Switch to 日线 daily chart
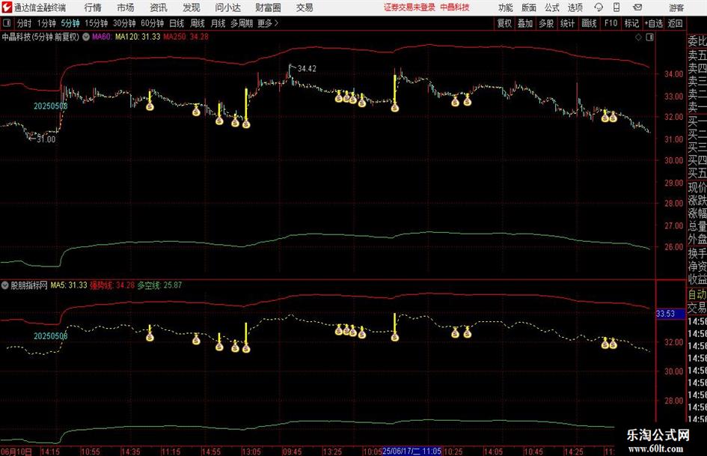Viewport: 707px width, 456px height. (x=177, y=23)
